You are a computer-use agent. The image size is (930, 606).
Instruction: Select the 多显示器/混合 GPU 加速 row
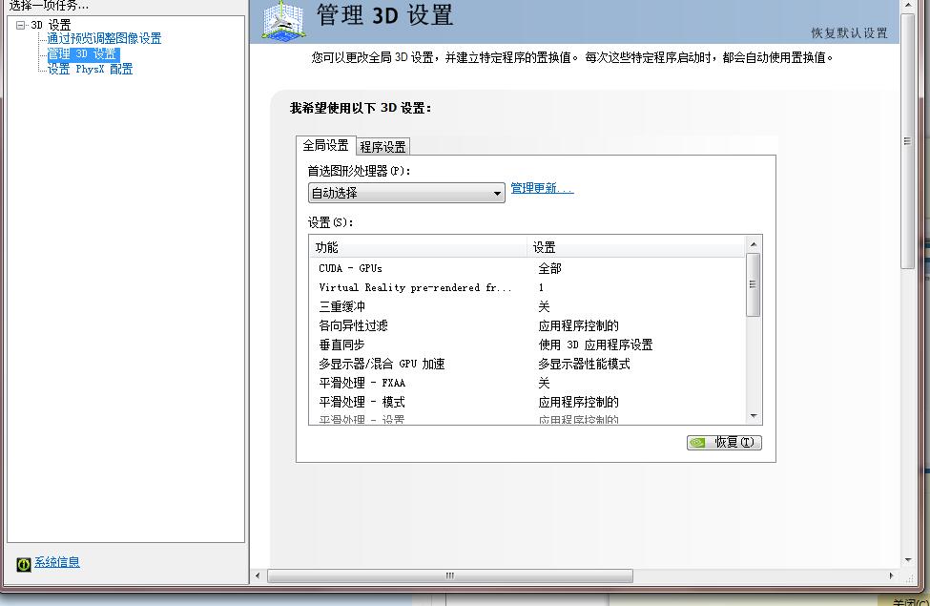coord(527,364)
